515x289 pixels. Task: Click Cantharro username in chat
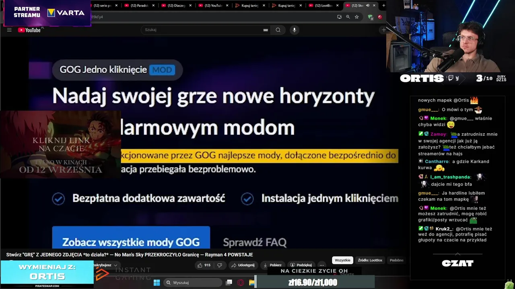[x=437, y=161]
